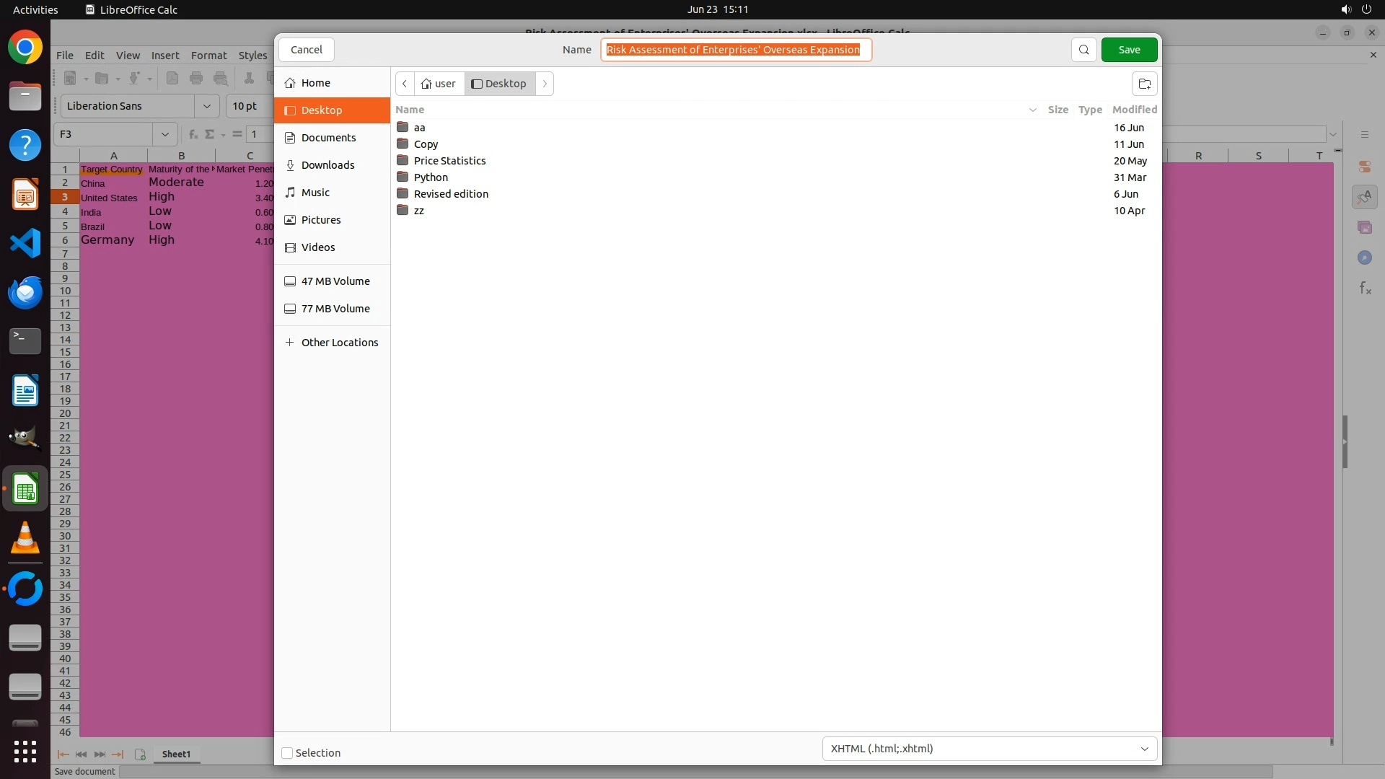Screen dimensions: 1385x779
Task: Create a new folder using folder icon
Action: click(x=1144, y=84)
